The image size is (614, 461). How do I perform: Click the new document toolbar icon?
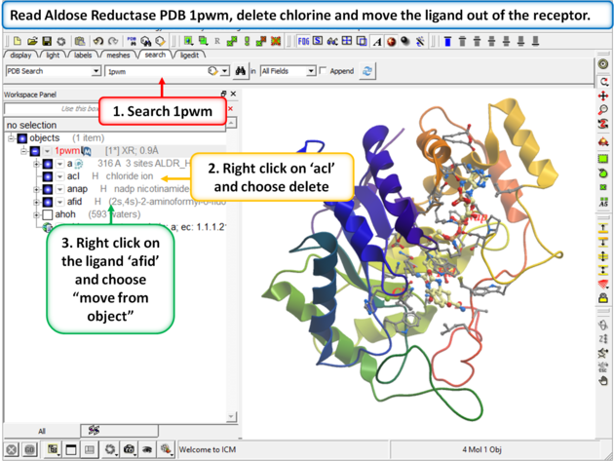(x=18, y=41)
